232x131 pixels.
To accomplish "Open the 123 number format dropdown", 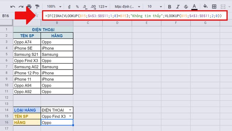I will (103, 7).
